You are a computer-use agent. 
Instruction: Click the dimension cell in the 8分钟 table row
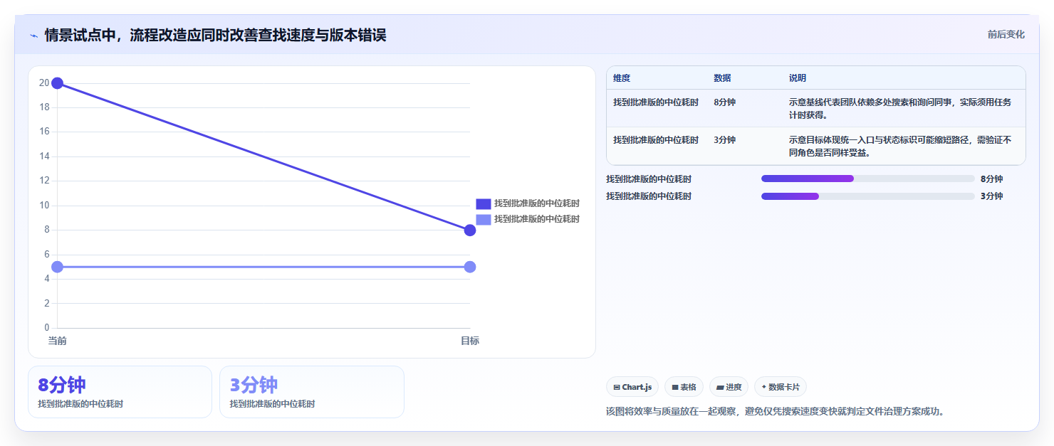point(656,102)
